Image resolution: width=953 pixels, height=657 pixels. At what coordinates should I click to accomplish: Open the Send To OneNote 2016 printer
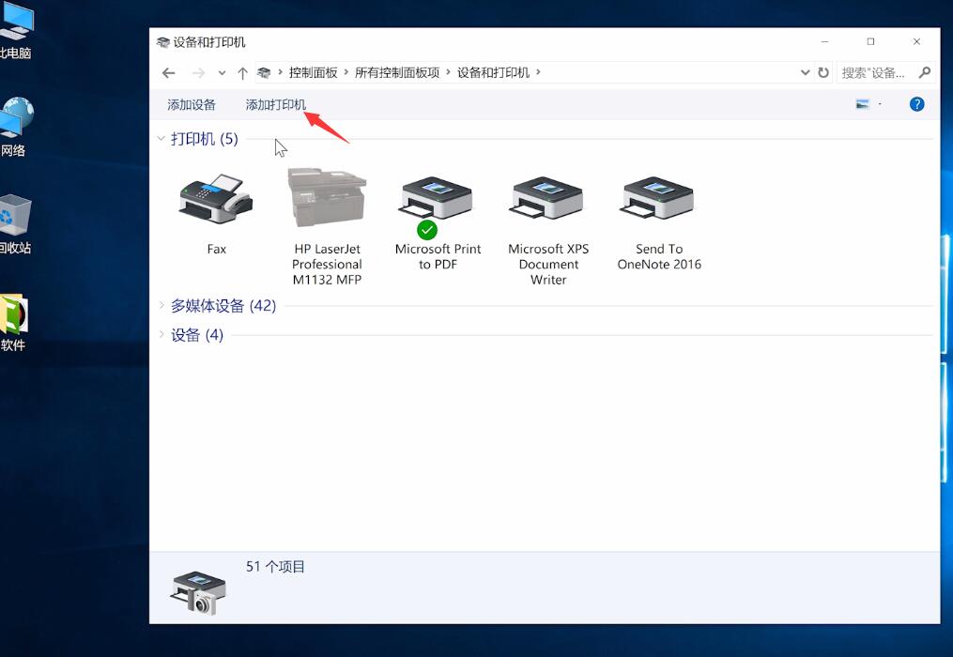click(x=656, y=199)
